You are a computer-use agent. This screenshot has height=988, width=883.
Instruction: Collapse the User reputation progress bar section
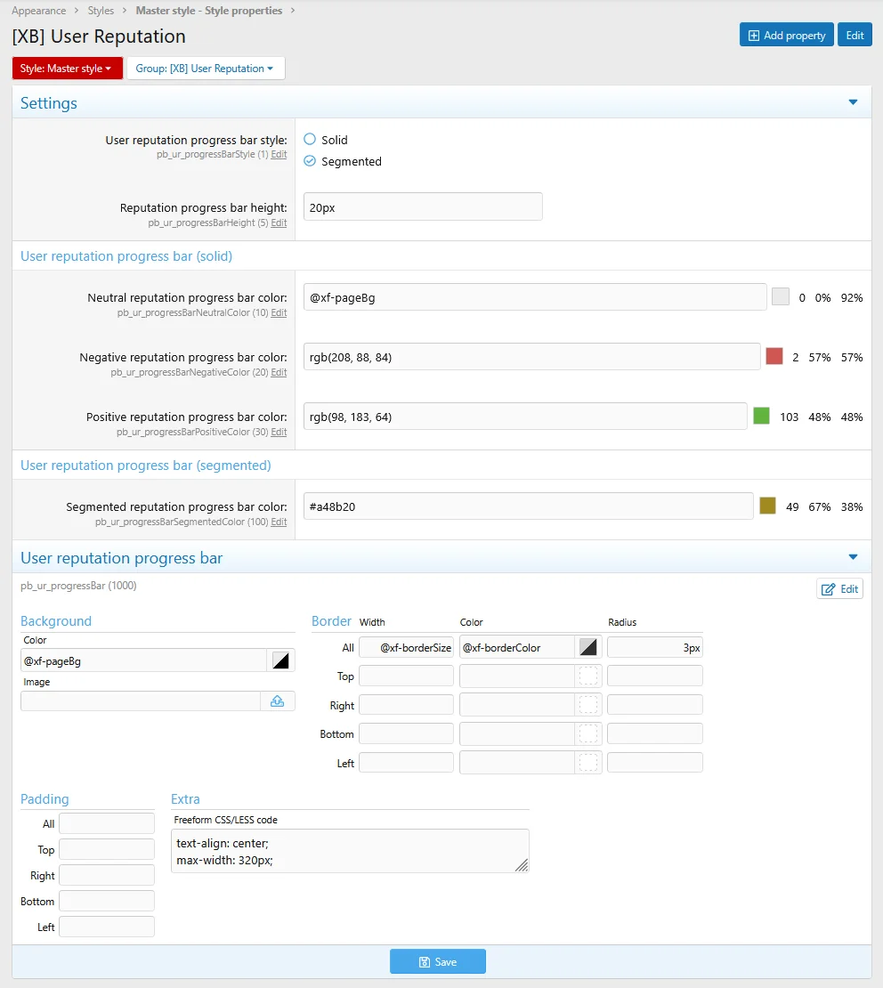[853, 558]
